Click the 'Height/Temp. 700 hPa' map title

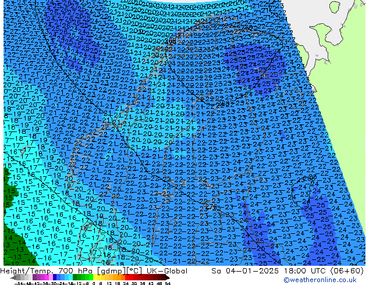(x=48, y=271)
